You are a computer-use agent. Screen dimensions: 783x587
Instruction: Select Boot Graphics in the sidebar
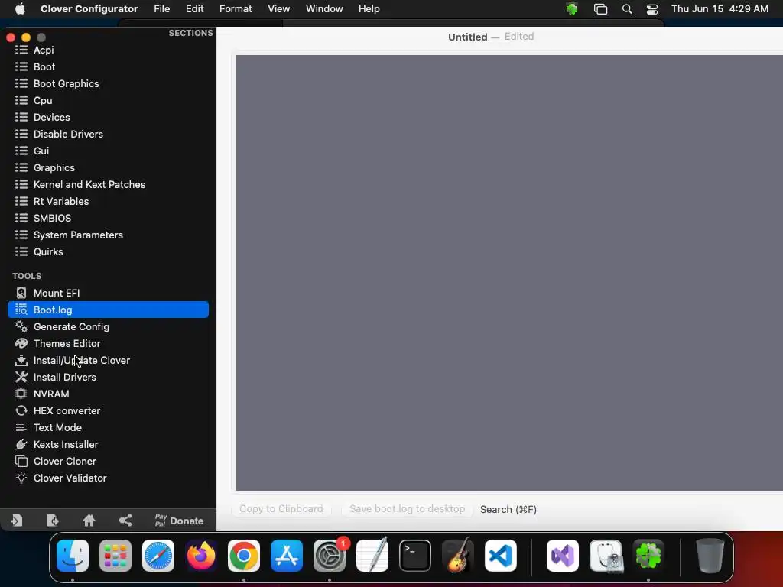[108, 83]
